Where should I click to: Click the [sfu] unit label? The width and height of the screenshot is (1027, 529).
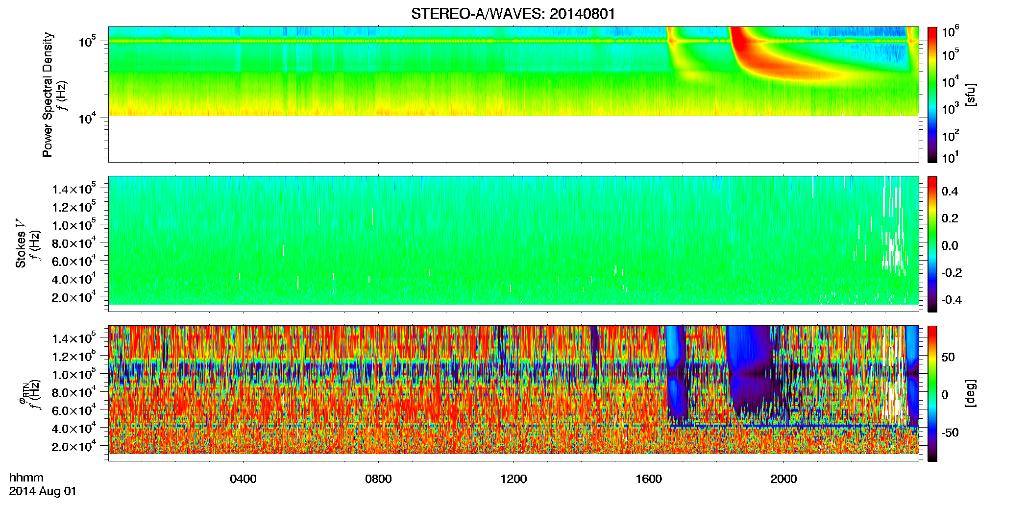tap(971, 95)
